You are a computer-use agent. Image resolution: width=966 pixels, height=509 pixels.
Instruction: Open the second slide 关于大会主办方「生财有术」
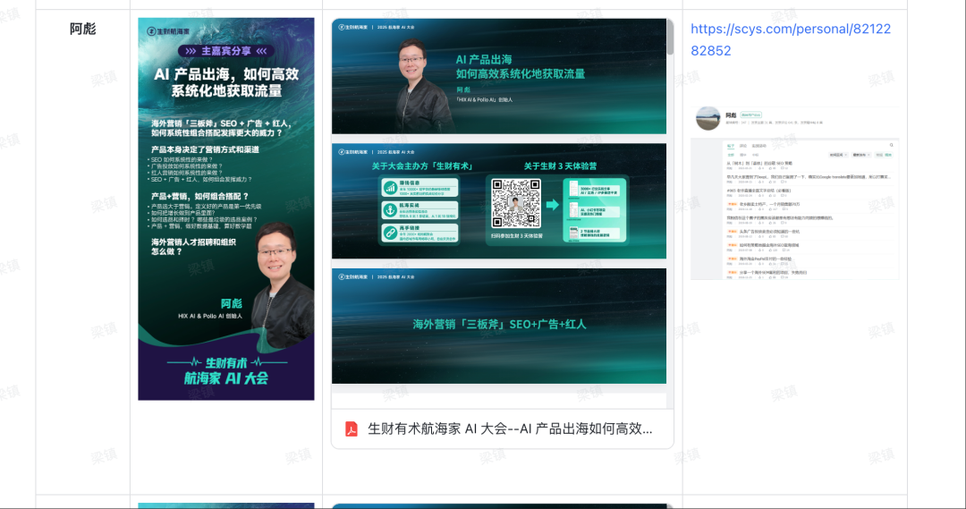pyautogui.click(x=499, y=201)
